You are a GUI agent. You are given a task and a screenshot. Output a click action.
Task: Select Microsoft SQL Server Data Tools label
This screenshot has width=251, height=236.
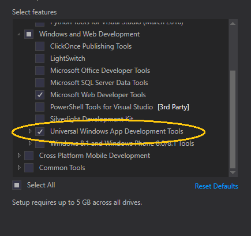[99, 83]
